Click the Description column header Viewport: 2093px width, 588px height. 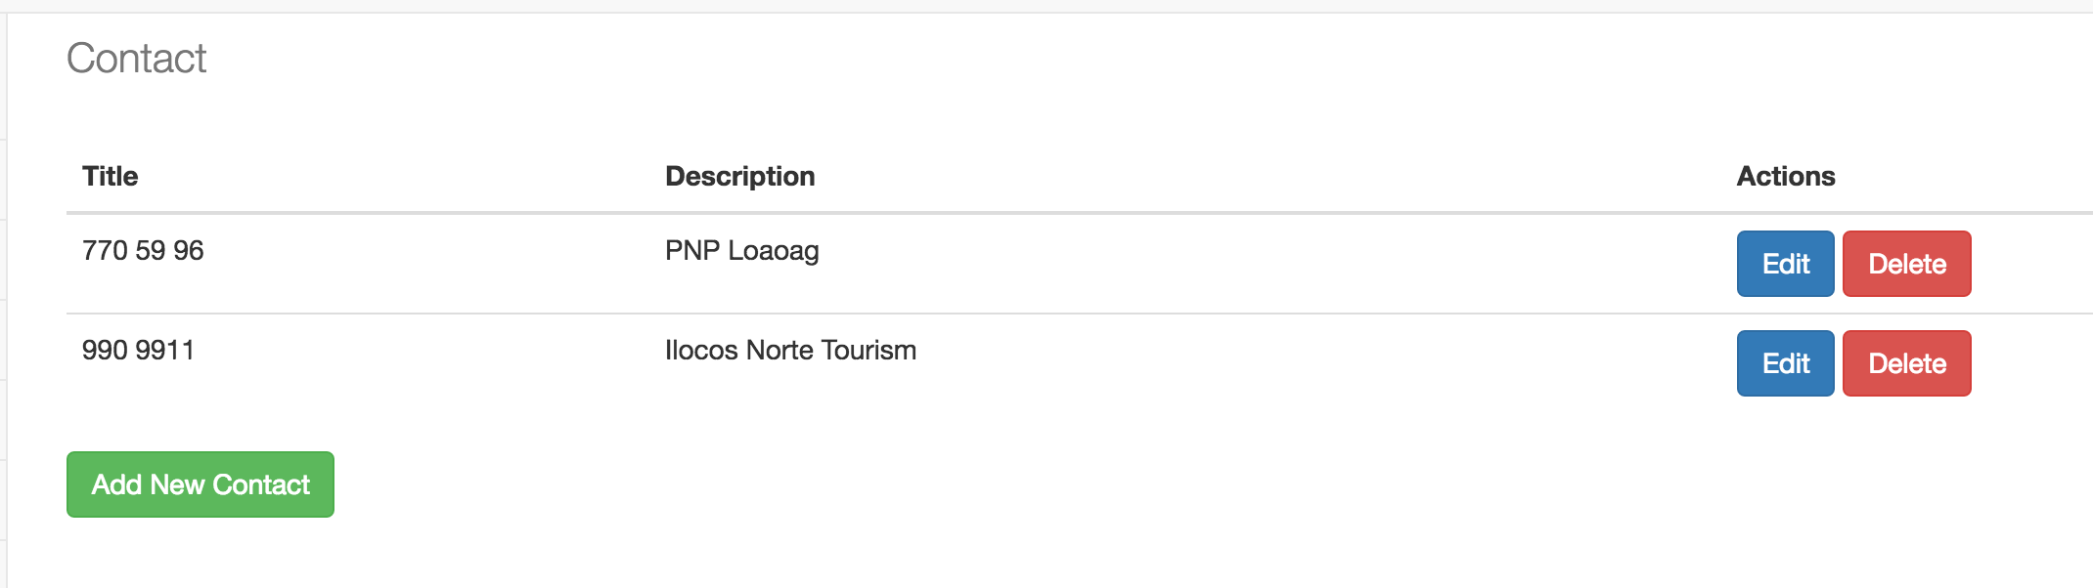coord(740,176)
